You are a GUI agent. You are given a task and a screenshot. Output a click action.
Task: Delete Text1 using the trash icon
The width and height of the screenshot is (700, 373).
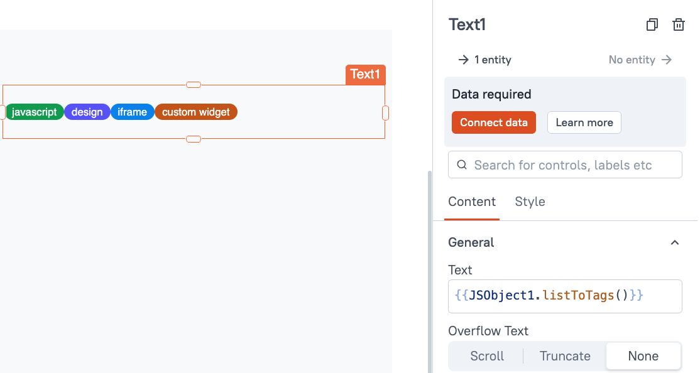(679, 24)
